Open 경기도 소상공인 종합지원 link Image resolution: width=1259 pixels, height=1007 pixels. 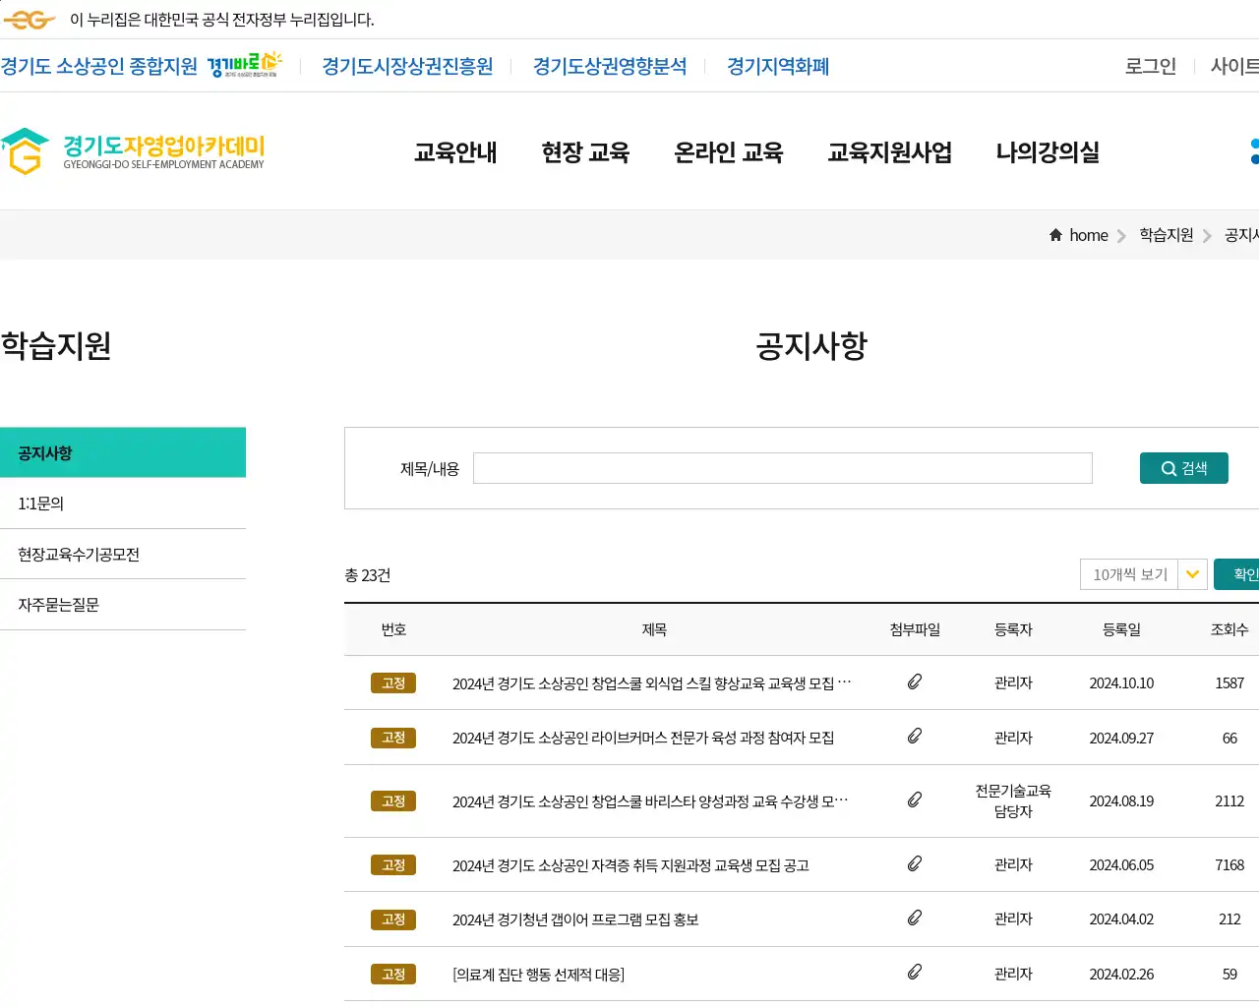98,66
